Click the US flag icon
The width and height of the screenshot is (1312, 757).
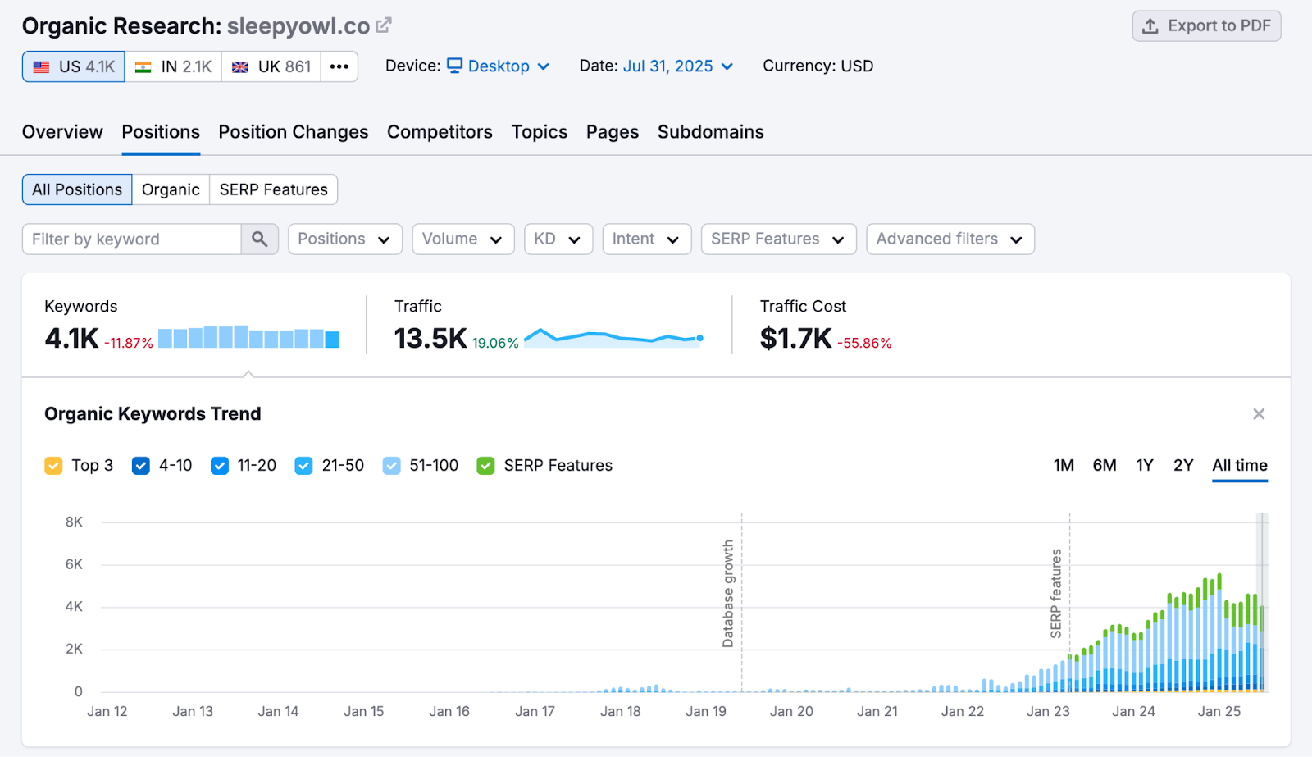point(41,67)
